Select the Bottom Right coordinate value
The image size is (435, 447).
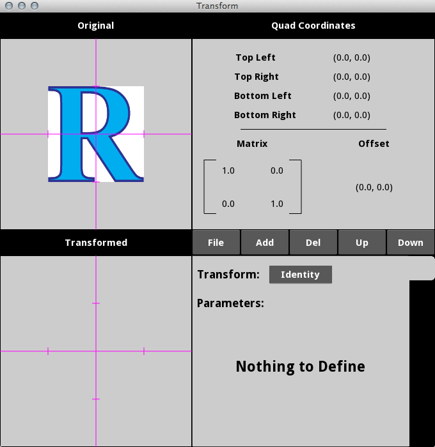tap(351, 116)
